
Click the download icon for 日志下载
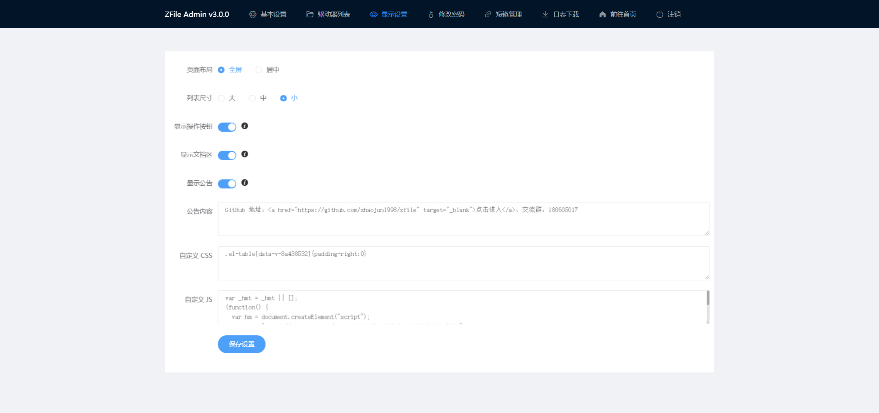(x=545, y=14)
